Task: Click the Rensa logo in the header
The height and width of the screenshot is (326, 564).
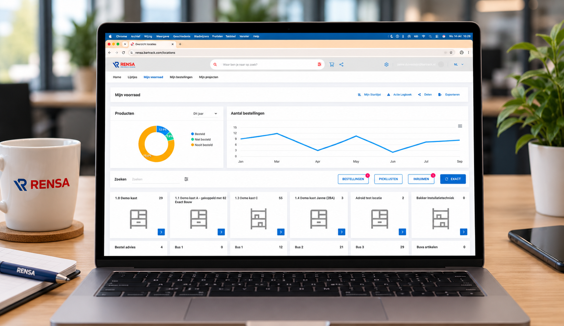Action: [x=124, y=65]
